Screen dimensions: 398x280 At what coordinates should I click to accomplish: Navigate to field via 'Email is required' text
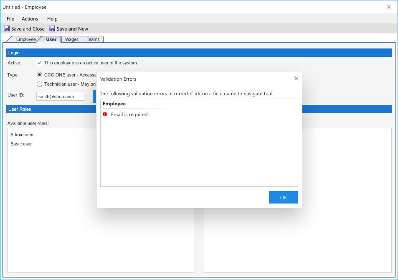129,115
